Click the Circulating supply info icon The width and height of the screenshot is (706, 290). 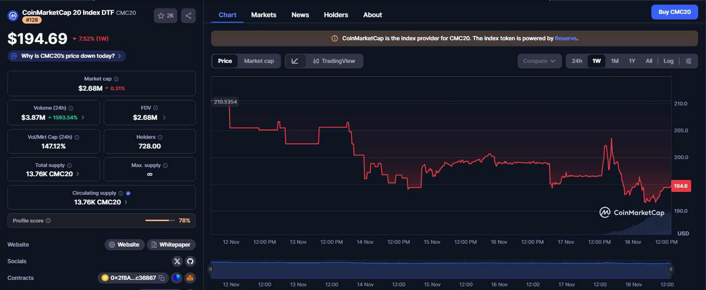(121, 193)
